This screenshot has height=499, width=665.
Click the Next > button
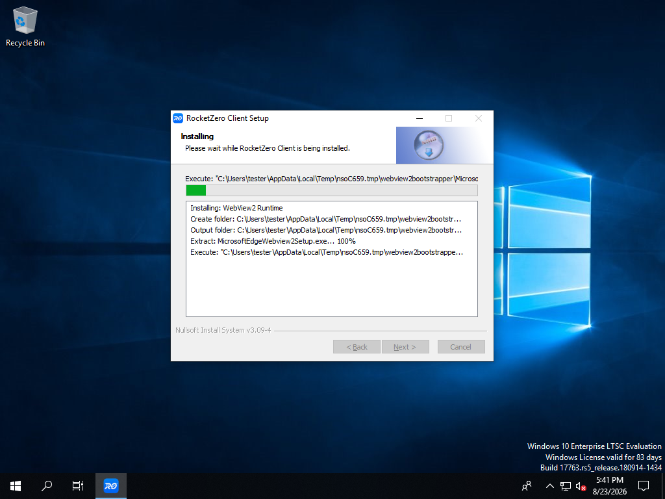click(405, 347)
